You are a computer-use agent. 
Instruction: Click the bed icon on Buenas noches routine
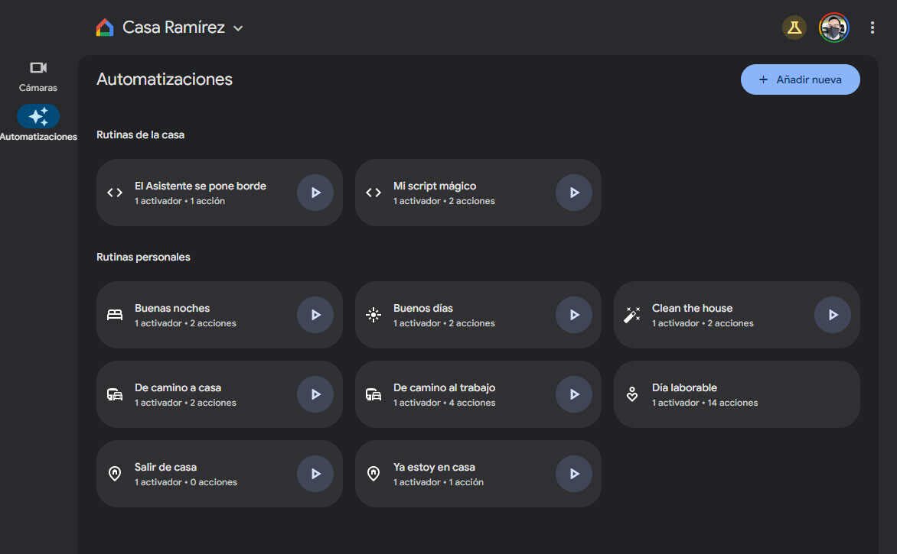coord(114,314)
